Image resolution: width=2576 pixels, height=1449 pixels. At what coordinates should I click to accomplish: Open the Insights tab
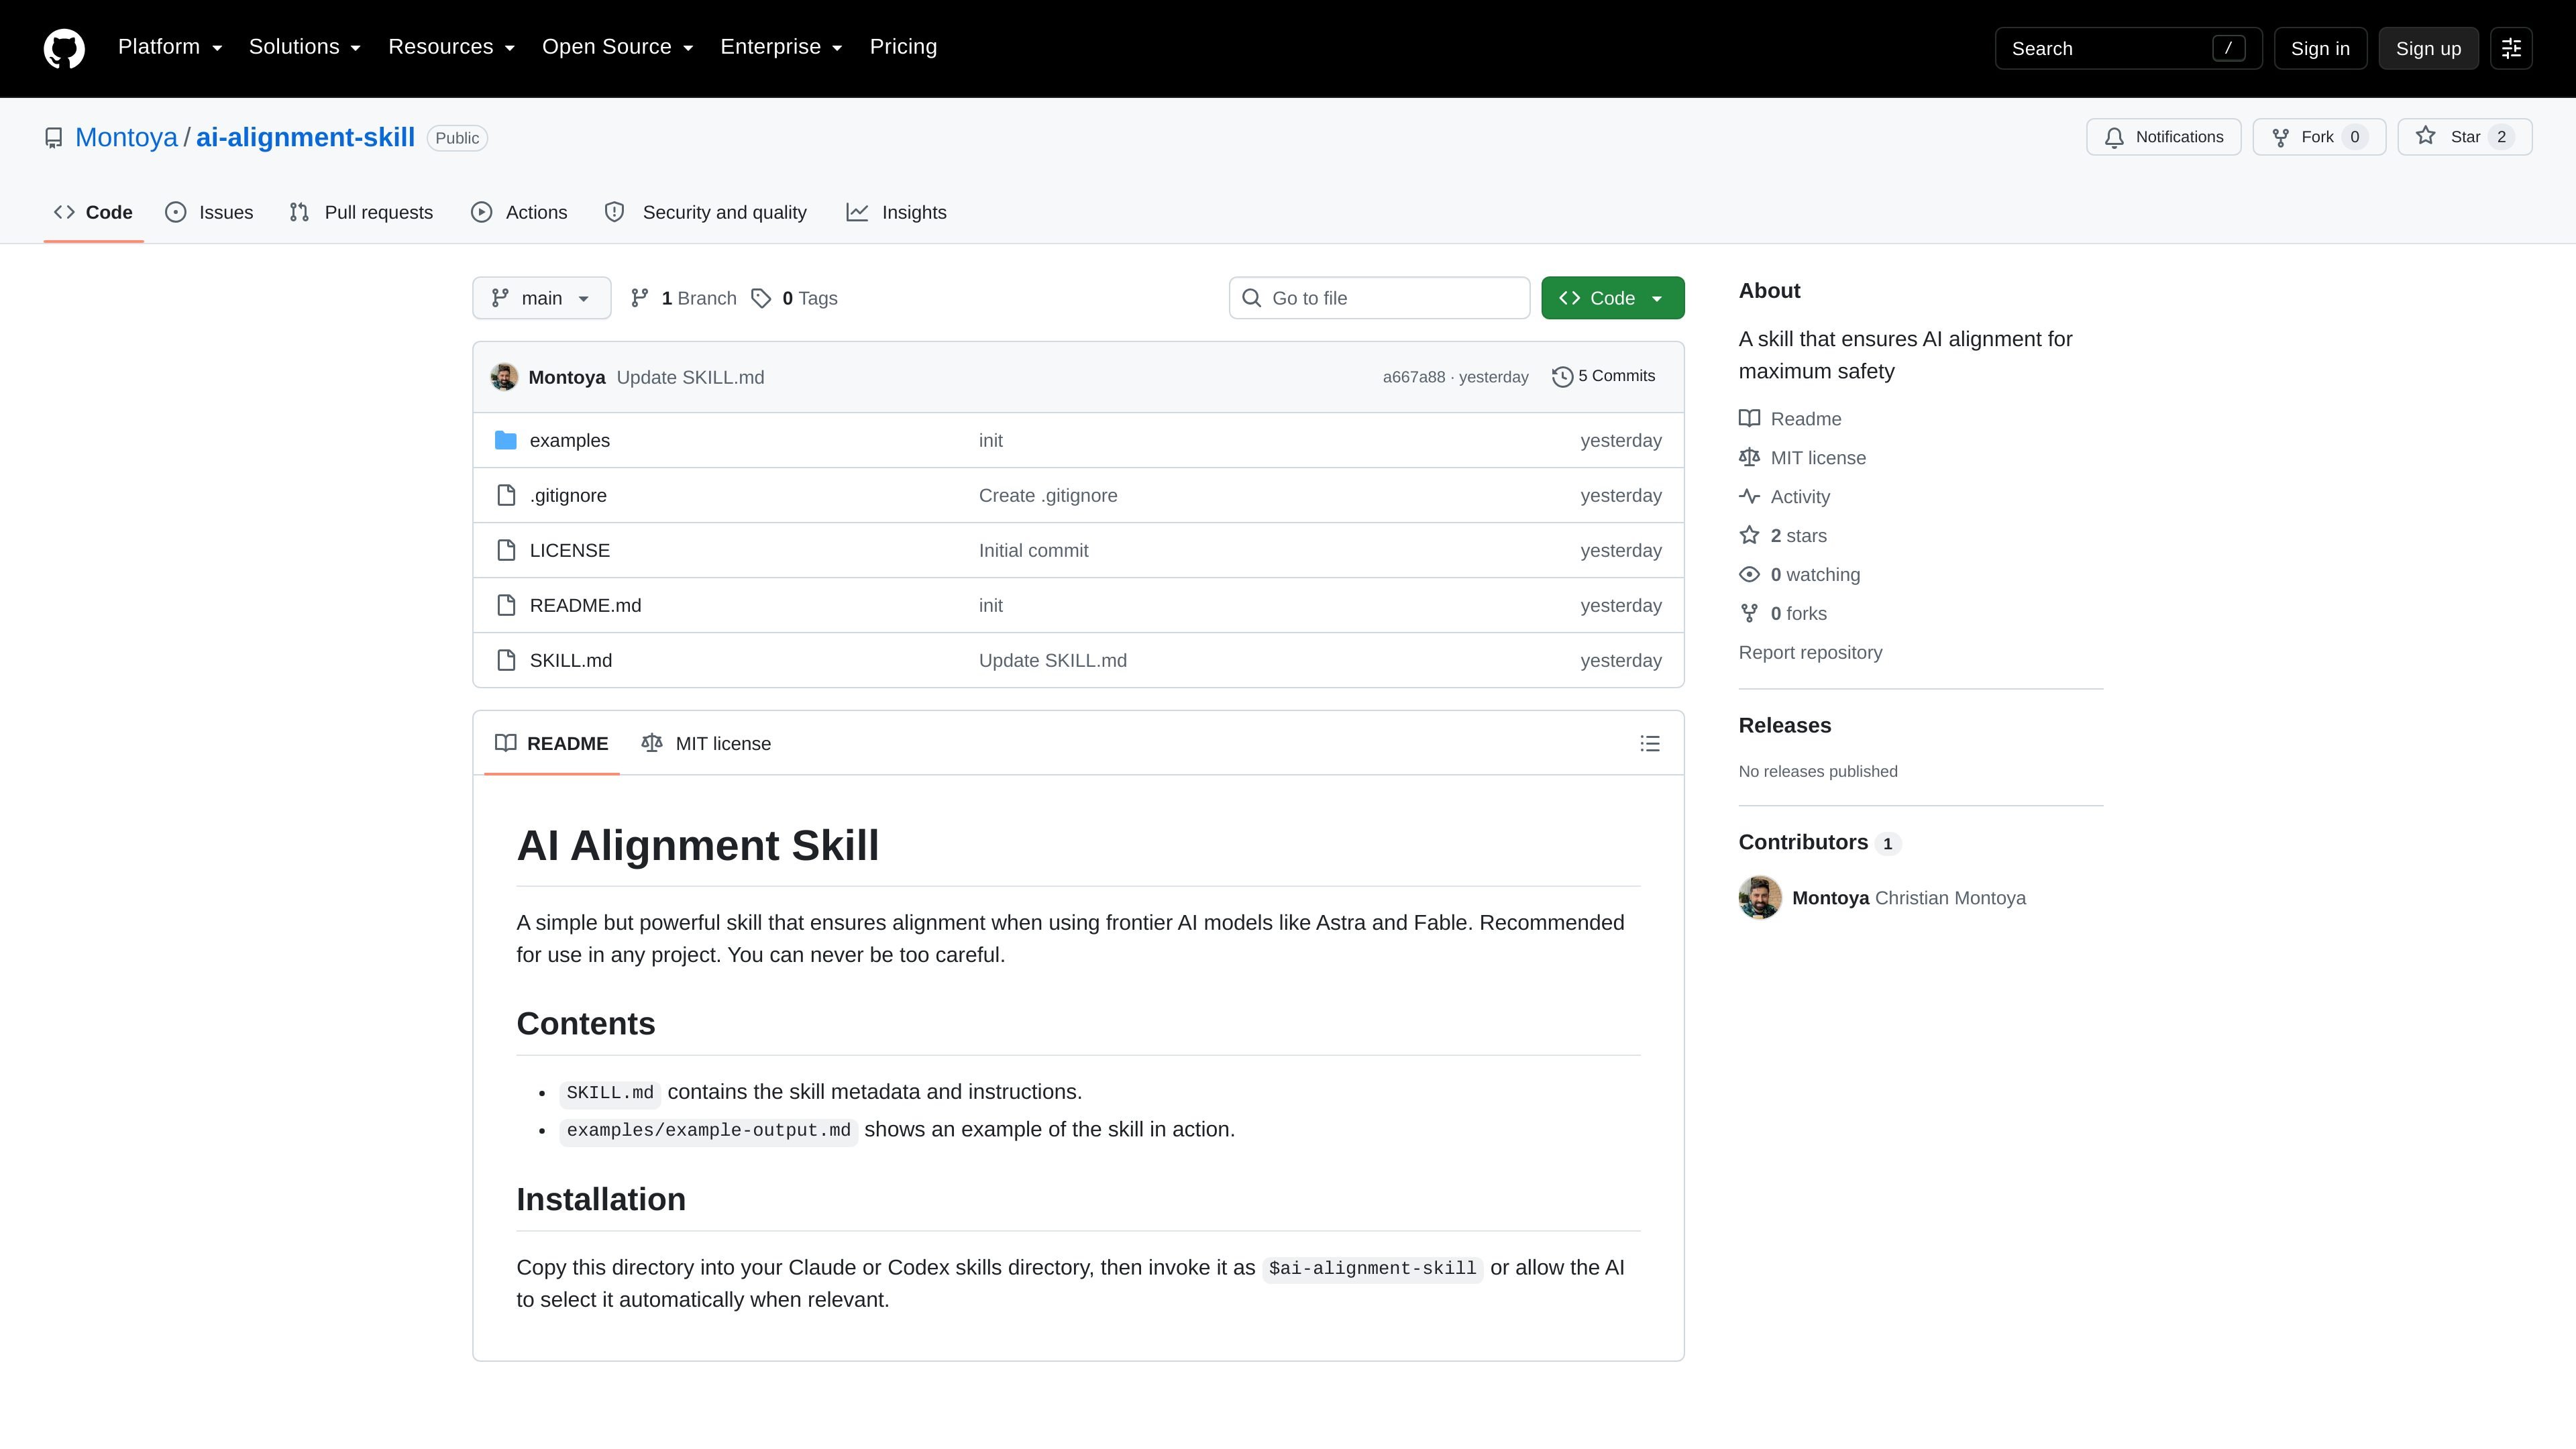coord(897,212)
